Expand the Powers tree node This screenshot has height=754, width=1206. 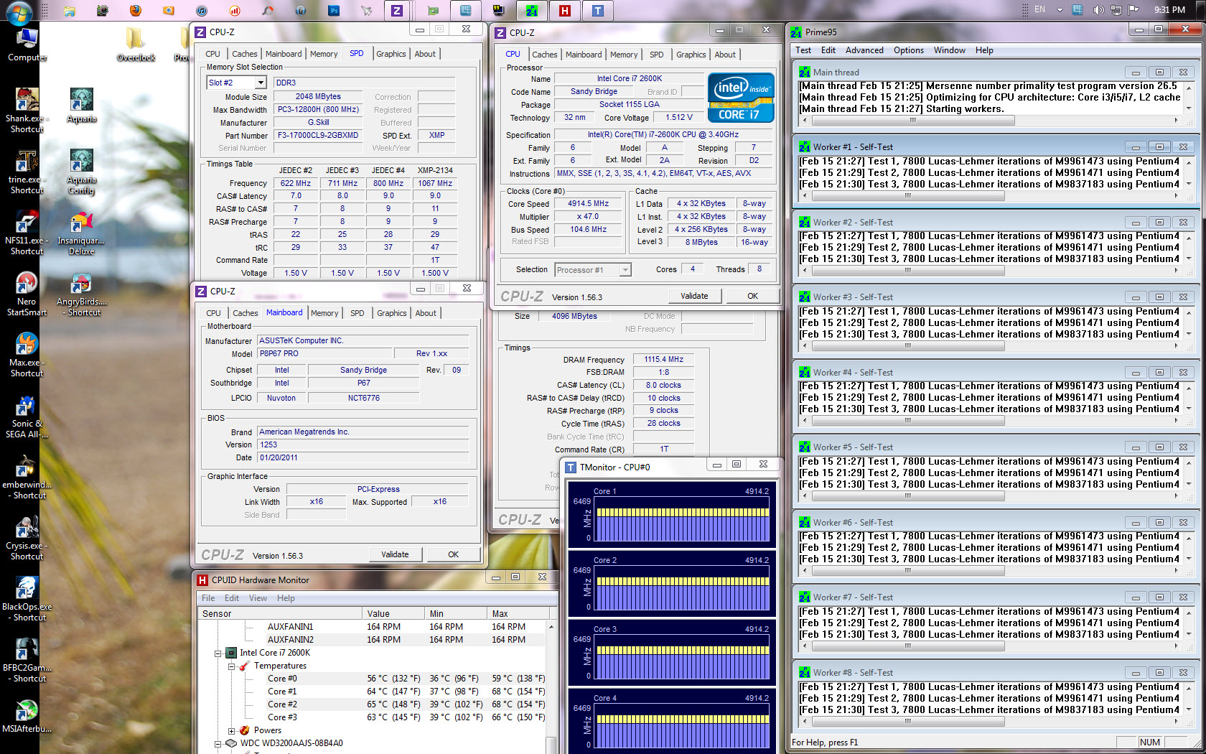(232, 731)
